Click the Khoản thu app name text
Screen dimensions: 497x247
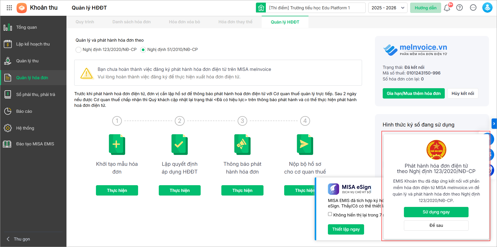(44, 8)
